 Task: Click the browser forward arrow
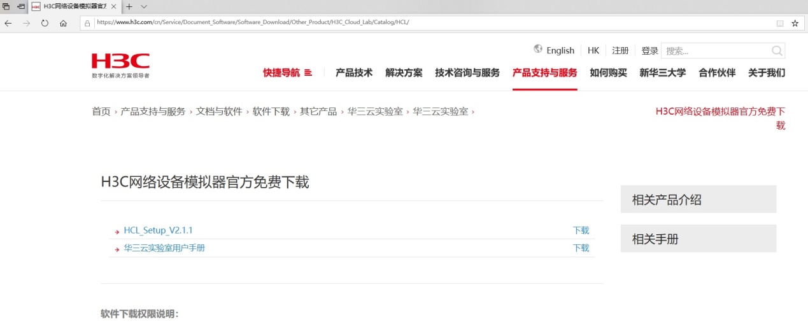[26, 23]
